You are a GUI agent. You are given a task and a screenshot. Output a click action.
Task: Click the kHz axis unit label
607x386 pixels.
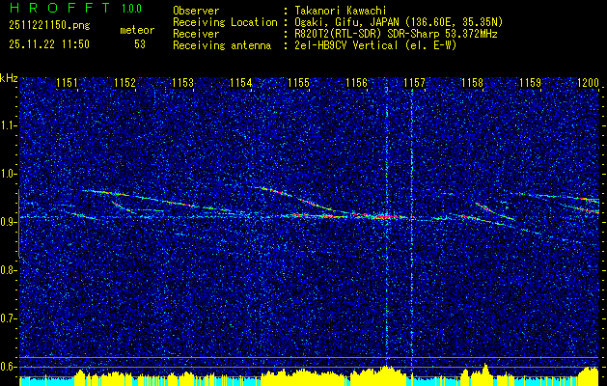9,78
